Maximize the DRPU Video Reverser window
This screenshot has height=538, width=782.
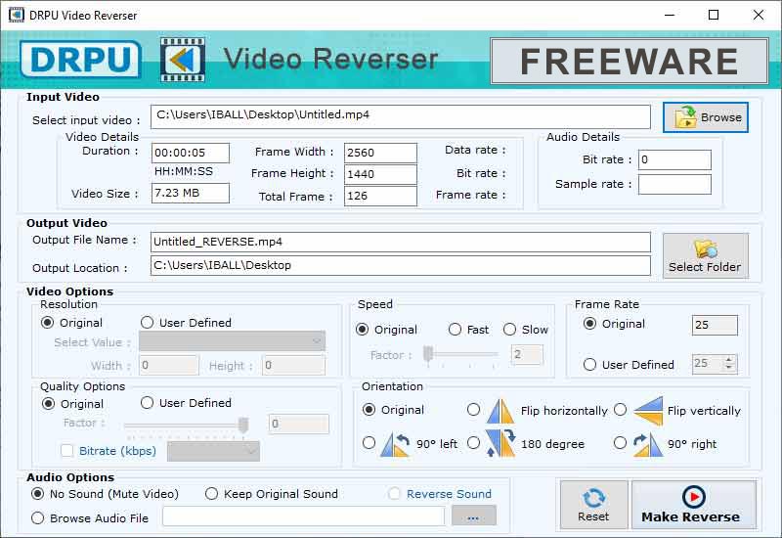click(714, 15)
